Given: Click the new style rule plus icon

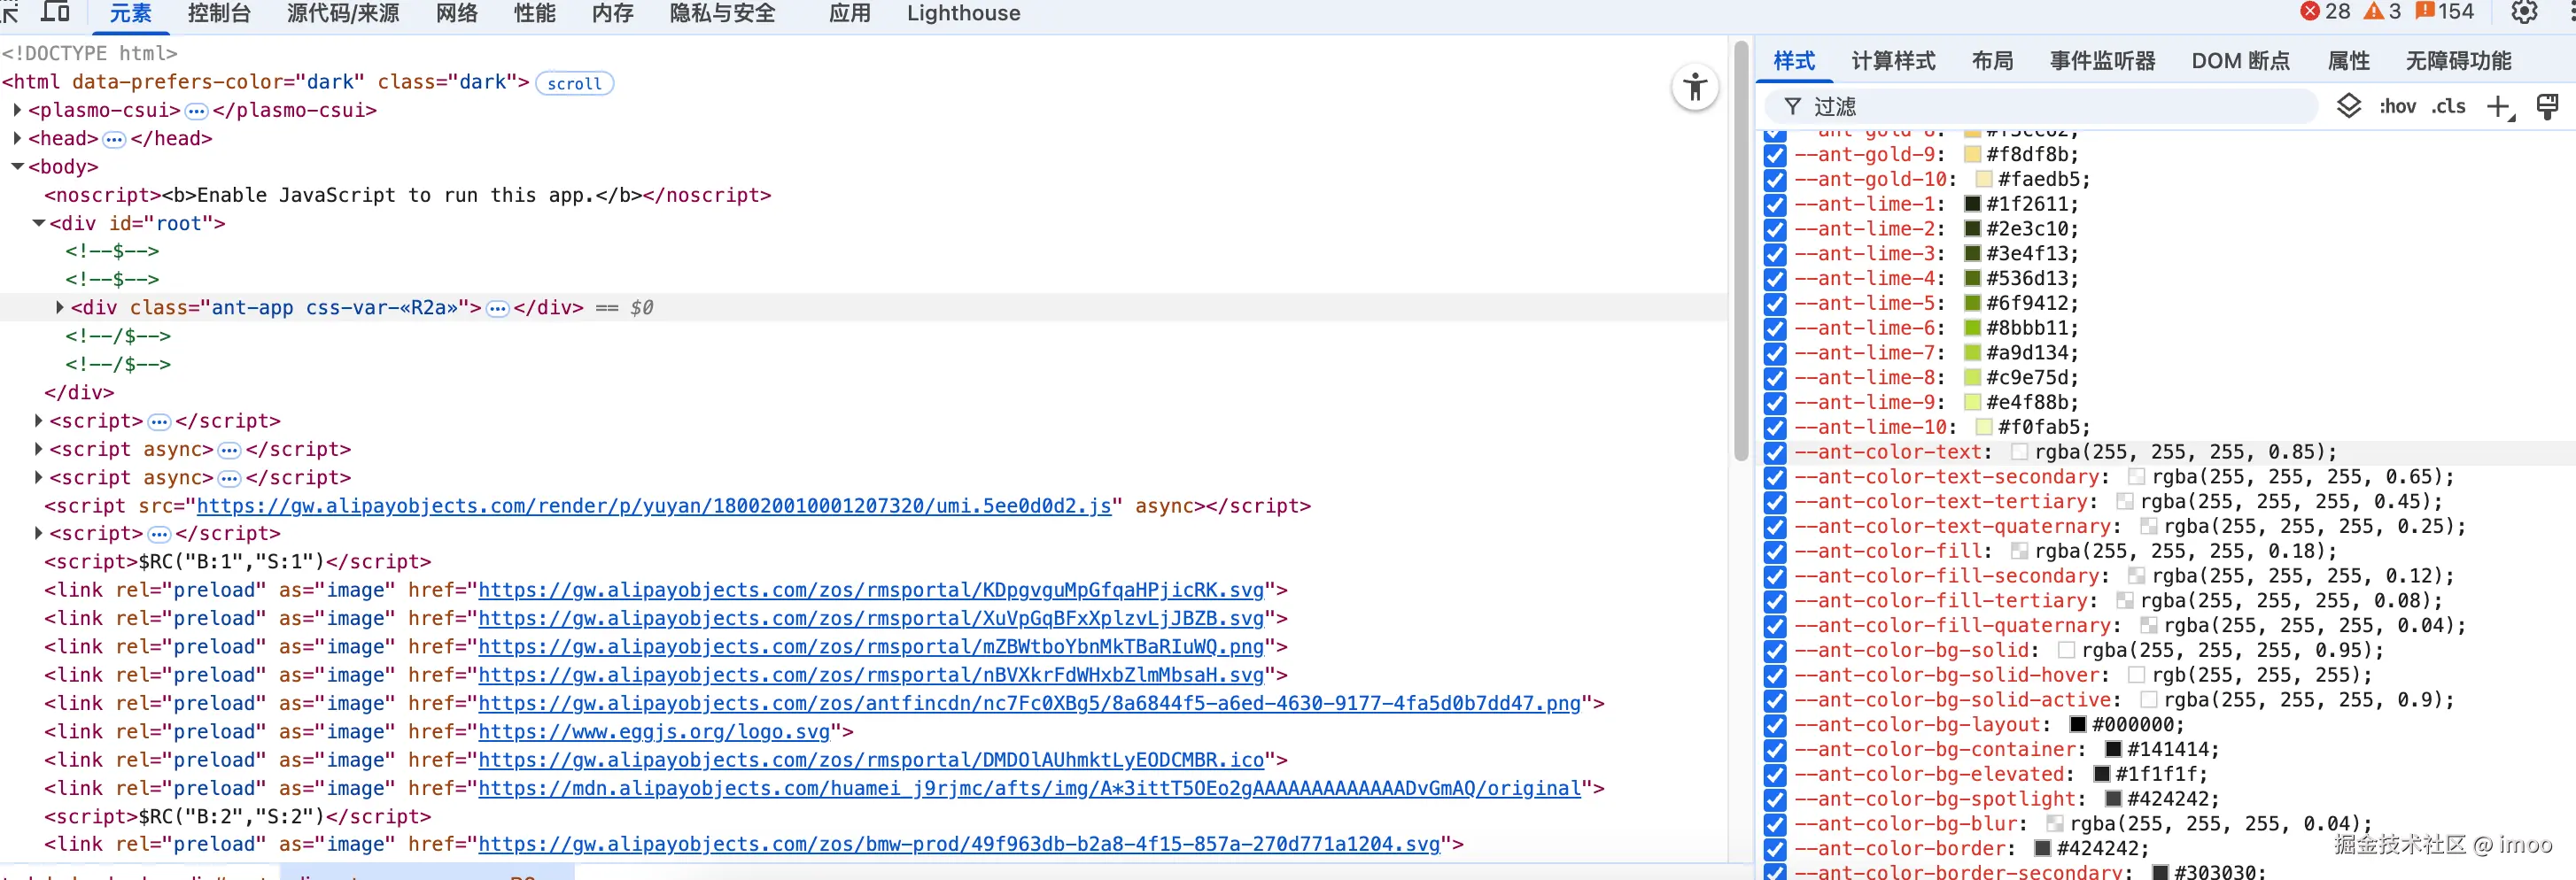Looking at the screenshot, I should point(2499,107).
